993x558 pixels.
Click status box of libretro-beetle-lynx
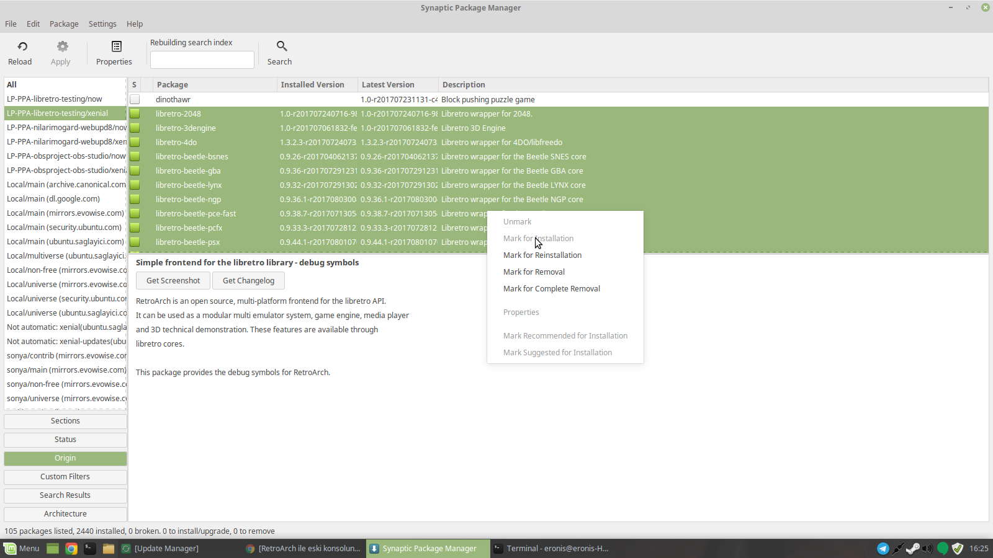[x=135, y=185]
